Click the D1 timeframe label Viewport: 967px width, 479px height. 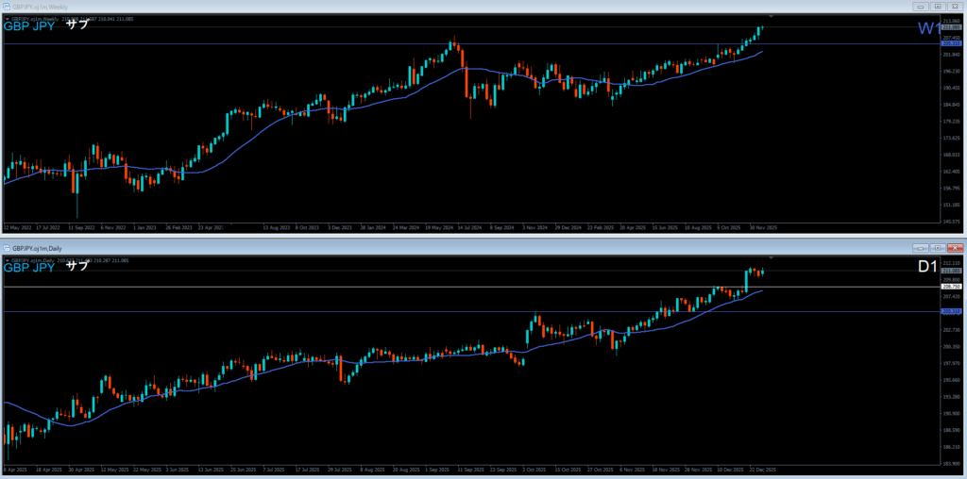(x=927, y=267)
